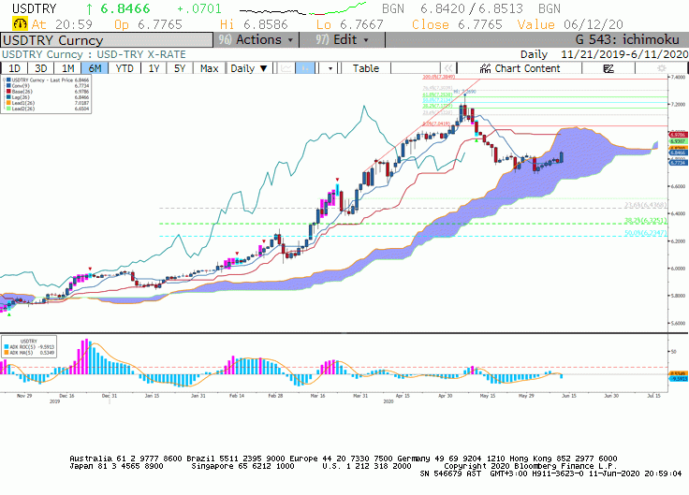Viewport: 689px width, 495px height.
Task: Expand the Daily periodicity dropdown
Action: [x=249, y=68]
